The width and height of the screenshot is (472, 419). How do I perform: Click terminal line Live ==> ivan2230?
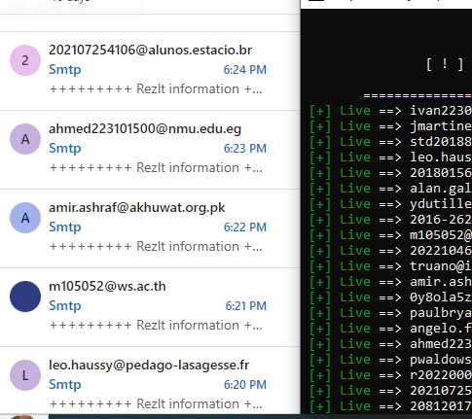[390, 111]
